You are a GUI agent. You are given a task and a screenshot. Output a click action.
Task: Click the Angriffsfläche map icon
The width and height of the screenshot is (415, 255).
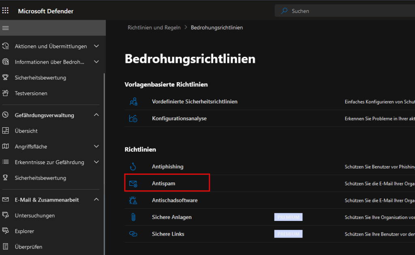(x=5, y=146)
